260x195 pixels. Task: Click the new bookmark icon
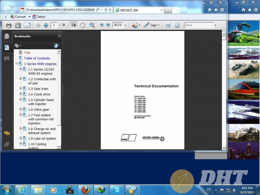pyautogui.click(x=56, y=45)
